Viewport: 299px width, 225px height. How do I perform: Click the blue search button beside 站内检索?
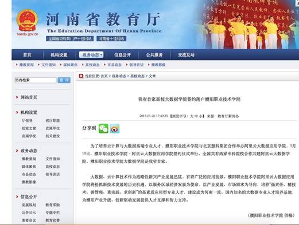[x=64, y=80]
